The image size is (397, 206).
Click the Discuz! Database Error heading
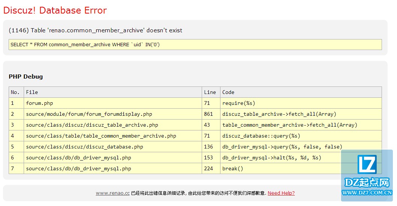pyautogui.click(x=55, y=11)
